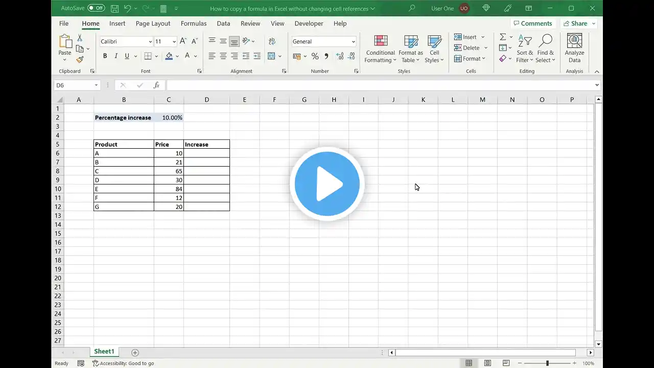The width and height of the screenshot is (654, 368).
Task: Toggle Bold formatting
Action: [105, 56]
